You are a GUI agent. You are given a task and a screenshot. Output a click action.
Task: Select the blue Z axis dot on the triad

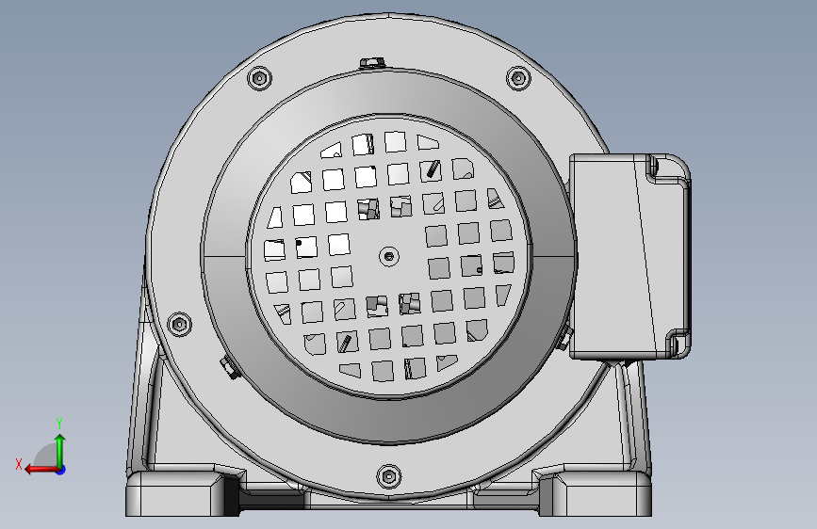tap(61, 470)
